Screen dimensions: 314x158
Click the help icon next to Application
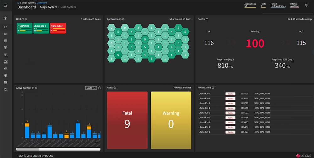[x=120, y=19]
